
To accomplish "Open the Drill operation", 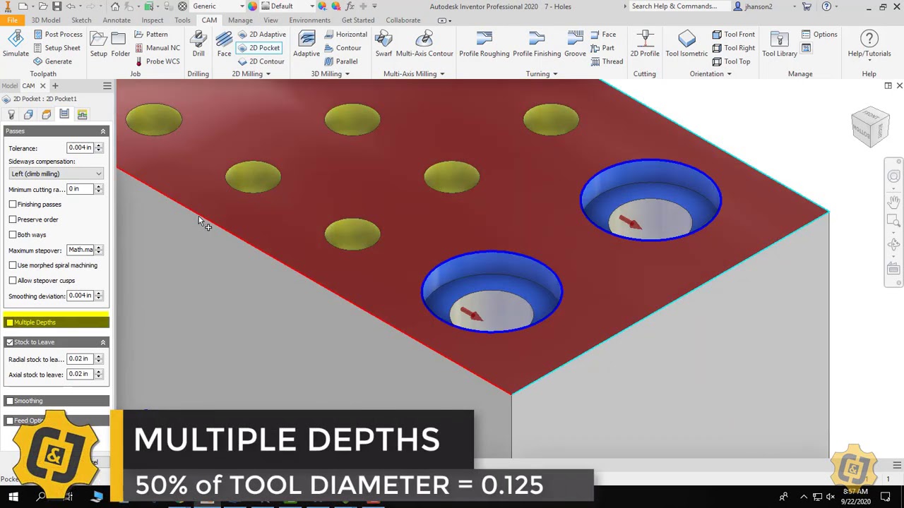I will point(198,44).
